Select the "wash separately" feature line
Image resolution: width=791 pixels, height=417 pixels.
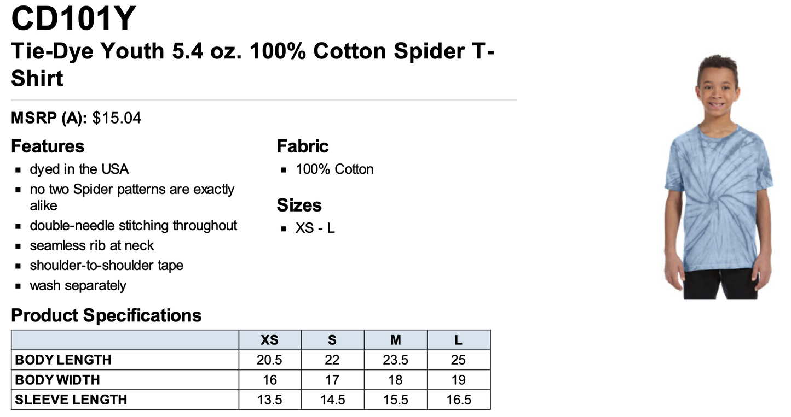[x=78, y=285]
